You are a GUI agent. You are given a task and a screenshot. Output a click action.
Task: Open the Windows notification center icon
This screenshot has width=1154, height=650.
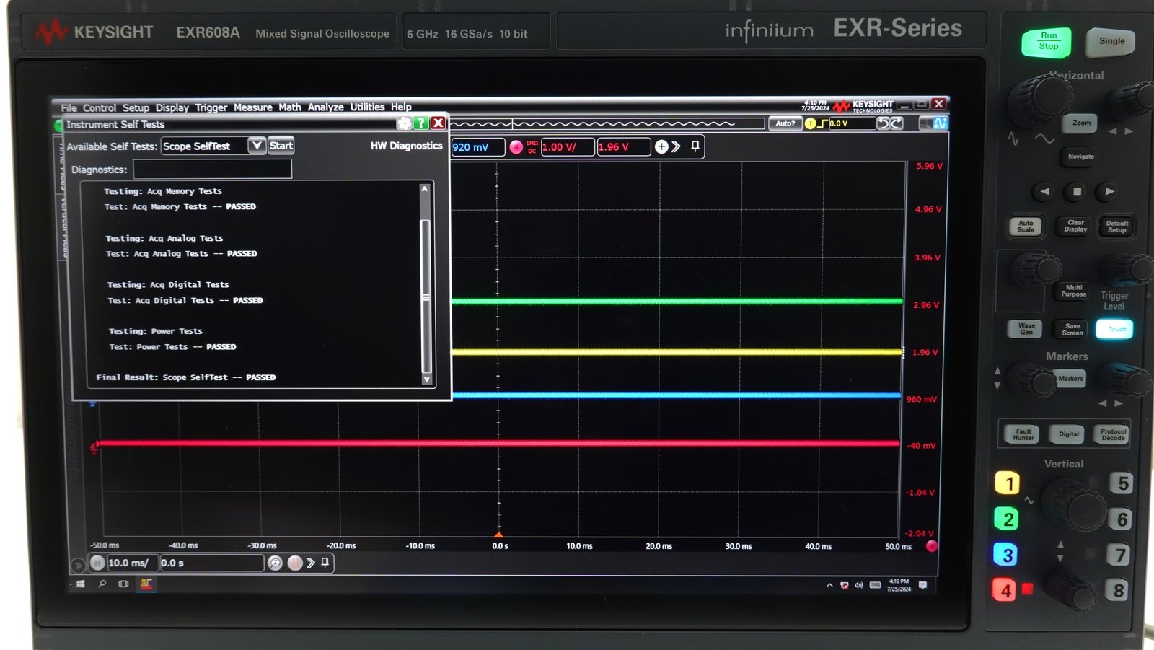(x=922, y=585)
